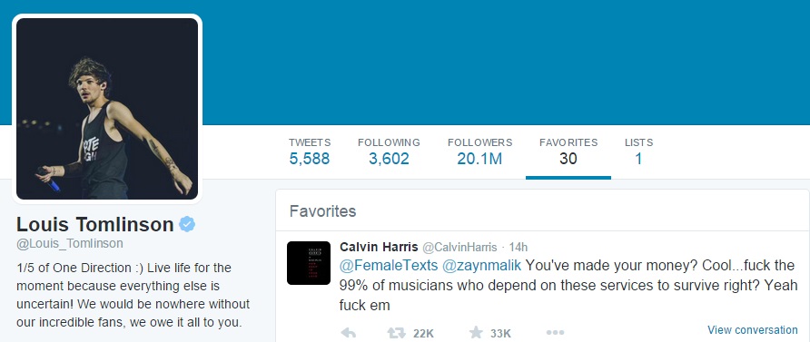Click the @CalvinHarris handle

459,248
